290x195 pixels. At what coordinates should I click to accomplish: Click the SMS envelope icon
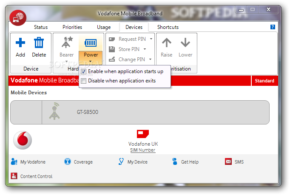(x=228, y=161)
